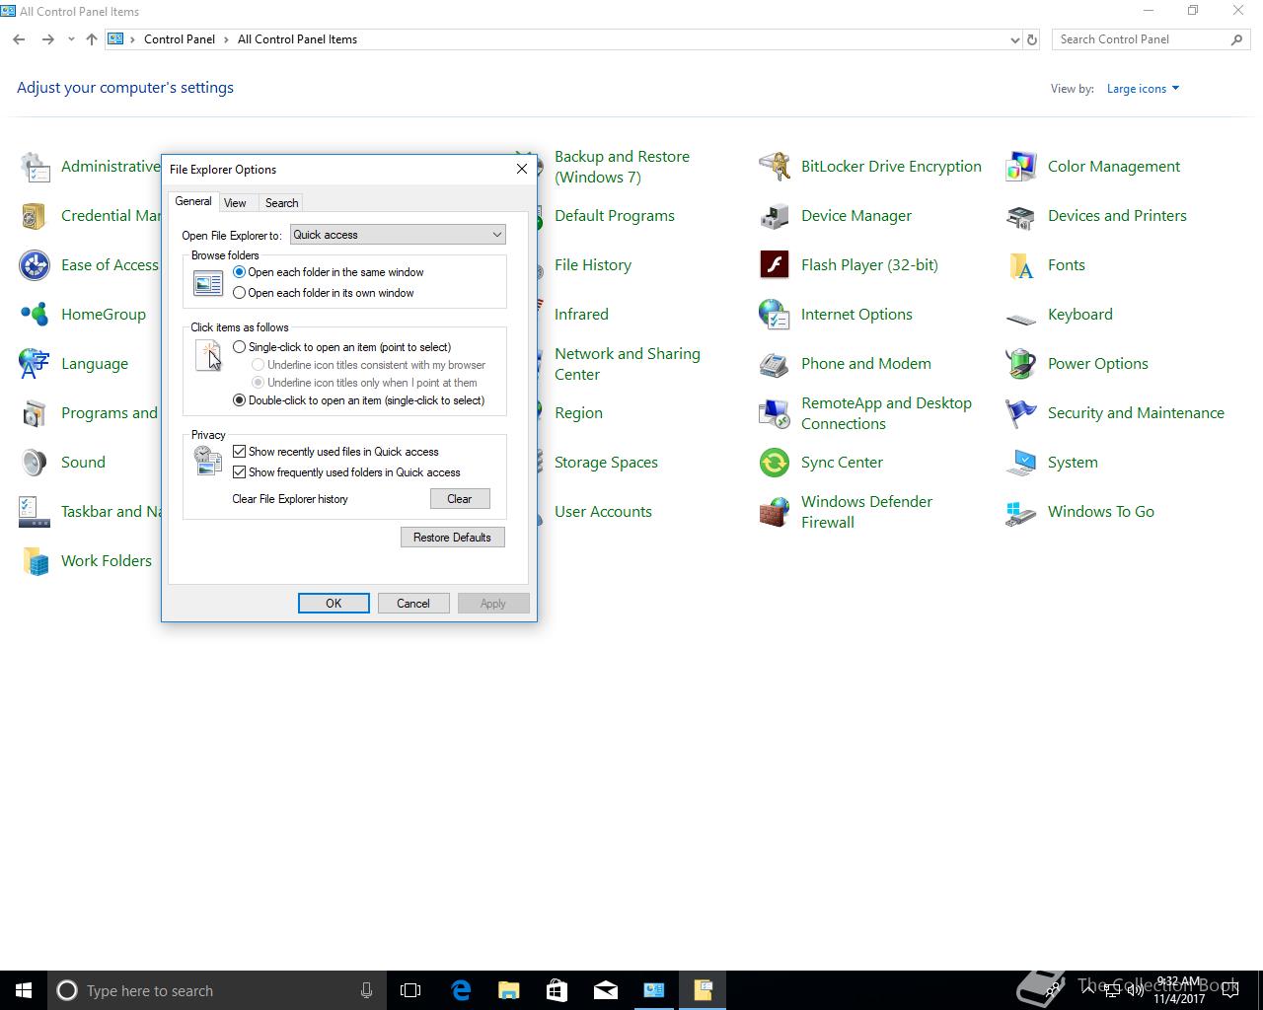Open the Credential Manager icon
Screen dimensions: 1263x1010
(x=35, y=216)
